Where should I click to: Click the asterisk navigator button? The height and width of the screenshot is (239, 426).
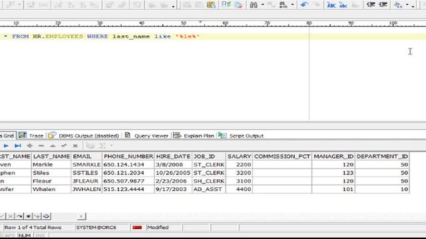(28, 216)
